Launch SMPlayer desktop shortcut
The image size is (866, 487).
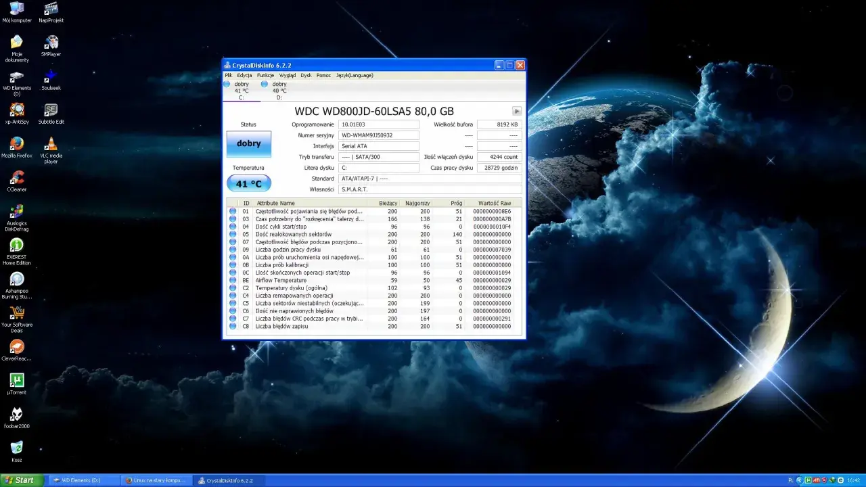pos(51,46)
